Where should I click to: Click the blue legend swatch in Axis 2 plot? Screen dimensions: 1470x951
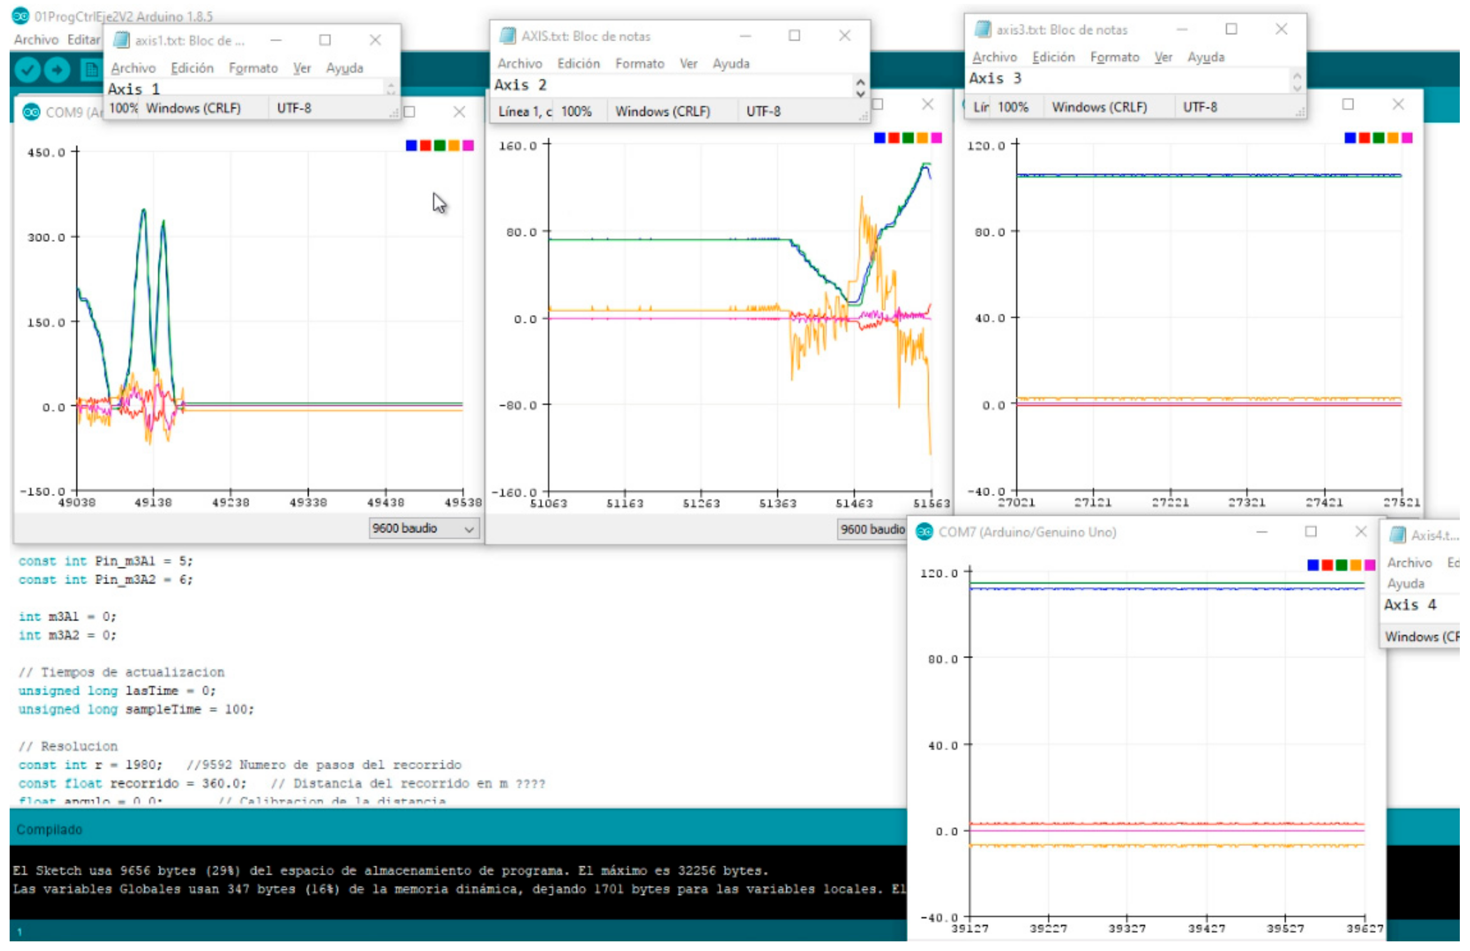[x=880, y=138]
